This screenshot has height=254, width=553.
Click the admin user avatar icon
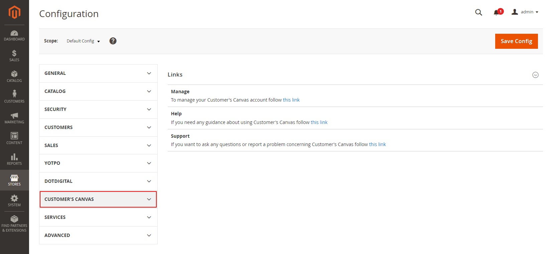[515, 12]
